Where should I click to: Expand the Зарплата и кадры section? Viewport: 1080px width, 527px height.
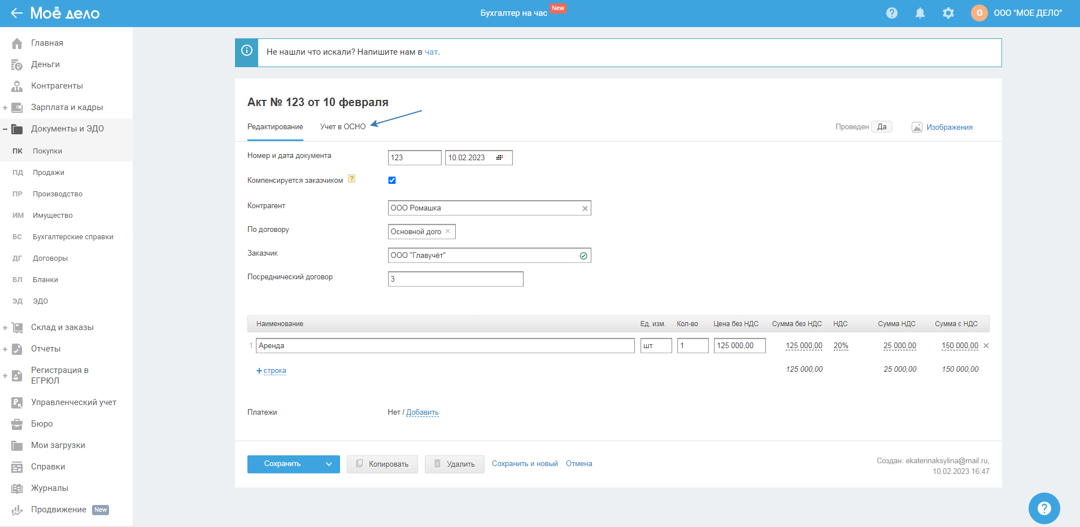5,108
